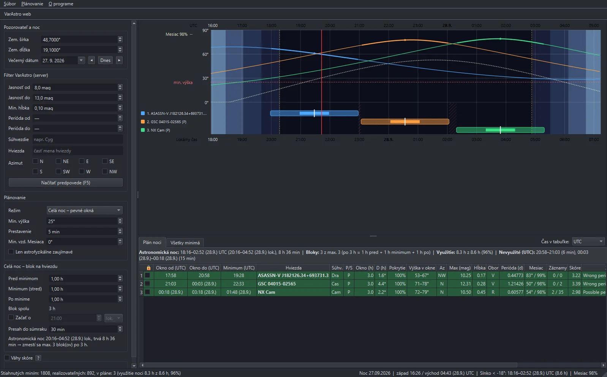This screenshot has height=377, width=607.
Task: Select the 'Plán noci' tab
Action: coord(152,242)
